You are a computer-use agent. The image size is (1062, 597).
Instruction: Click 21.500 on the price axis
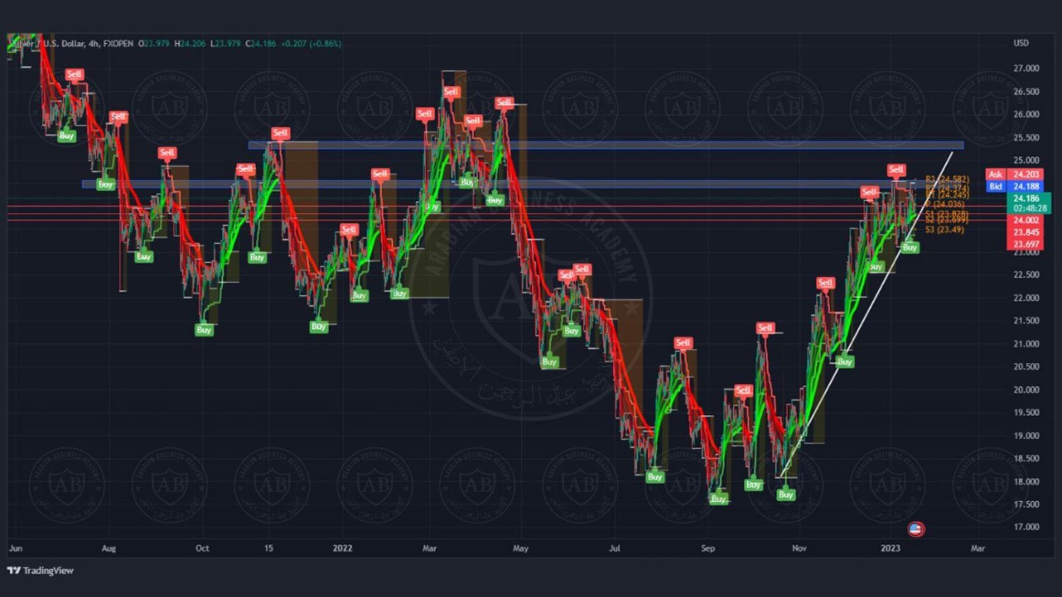(1026, 321)
